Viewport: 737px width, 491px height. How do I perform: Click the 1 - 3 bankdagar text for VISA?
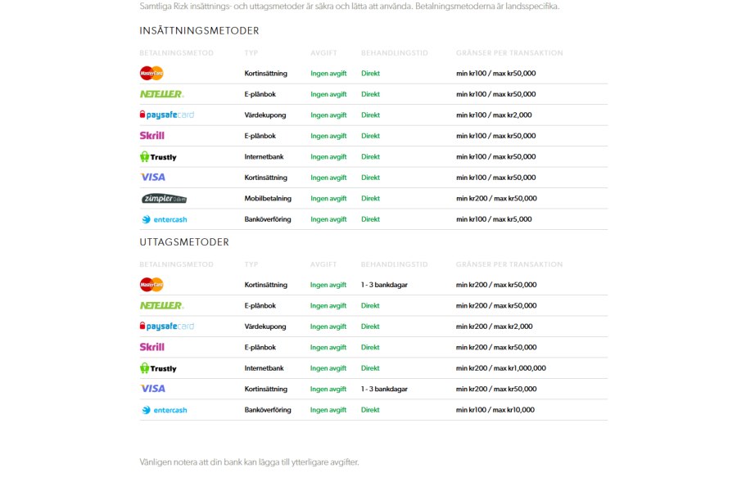tap(384, 389)
